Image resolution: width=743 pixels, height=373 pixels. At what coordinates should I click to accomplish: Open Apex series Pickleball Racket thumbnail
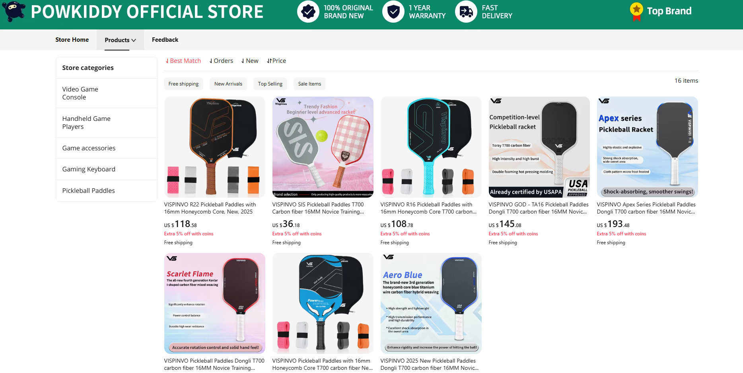point(648,147)
